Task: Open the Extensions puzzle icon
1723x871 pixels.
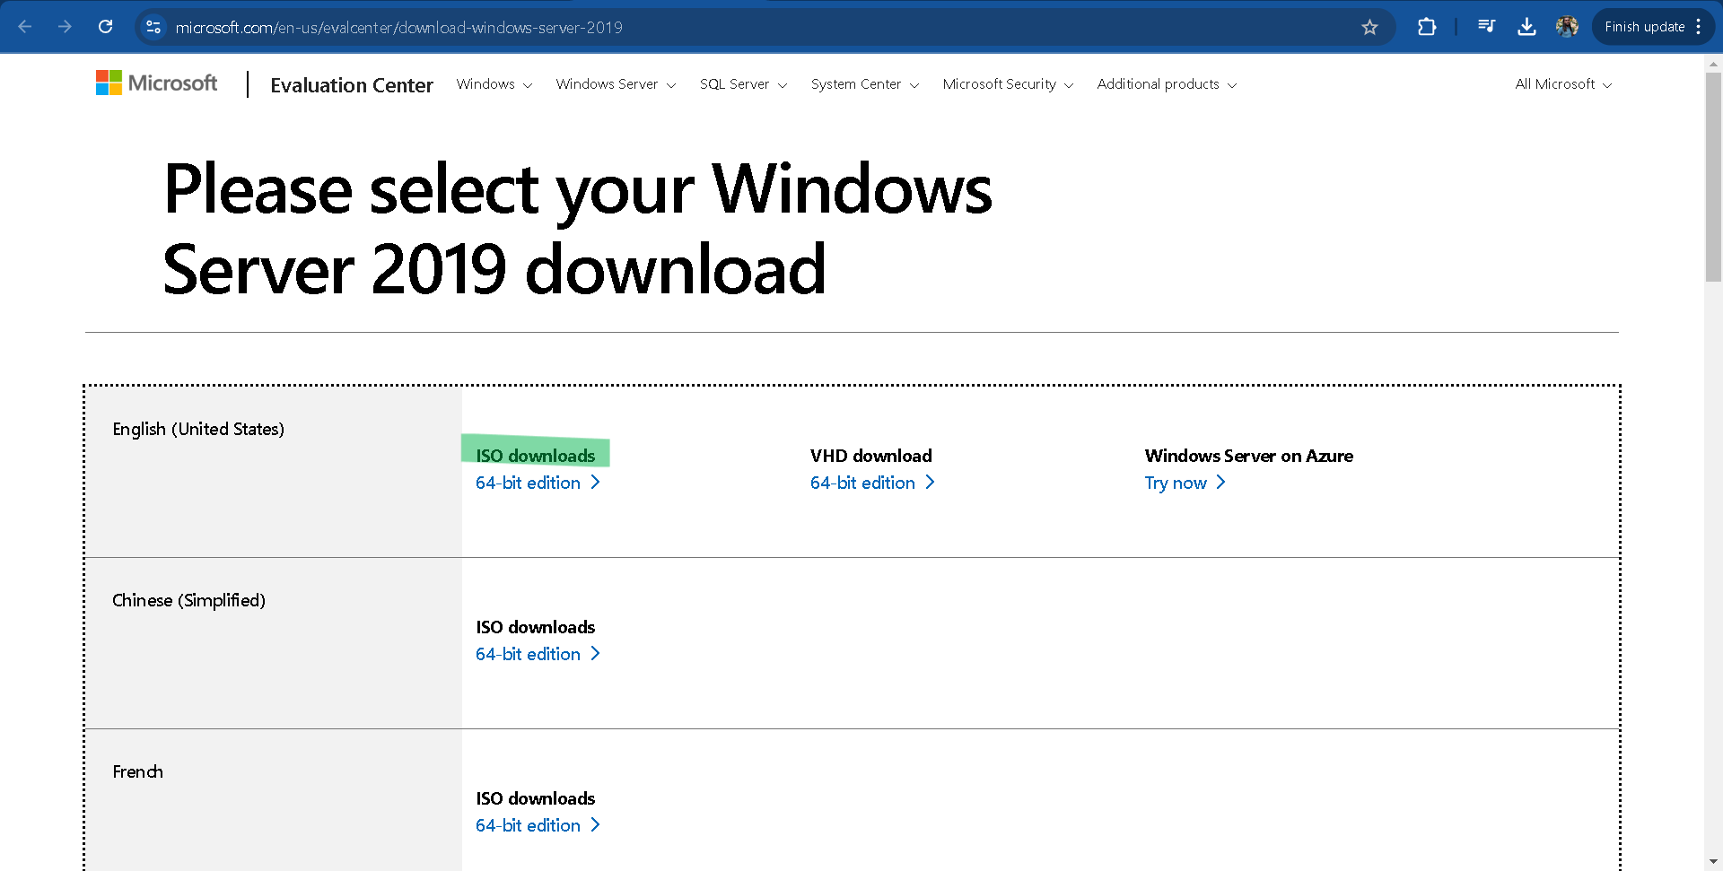Action: tap(1427, 27)
